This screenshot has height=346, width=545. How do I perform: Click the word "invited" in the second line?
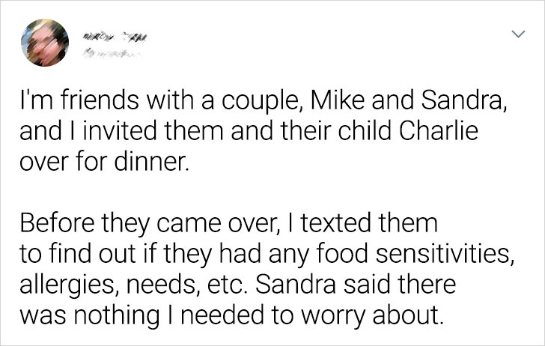coord(119,131)
